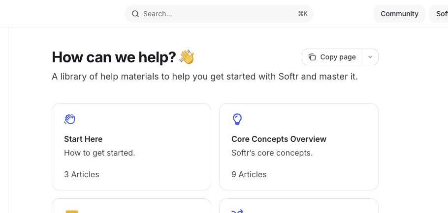
Task: Click the magnifier icon in search bar
Action: pyautogui.click(x=135, y=14)
